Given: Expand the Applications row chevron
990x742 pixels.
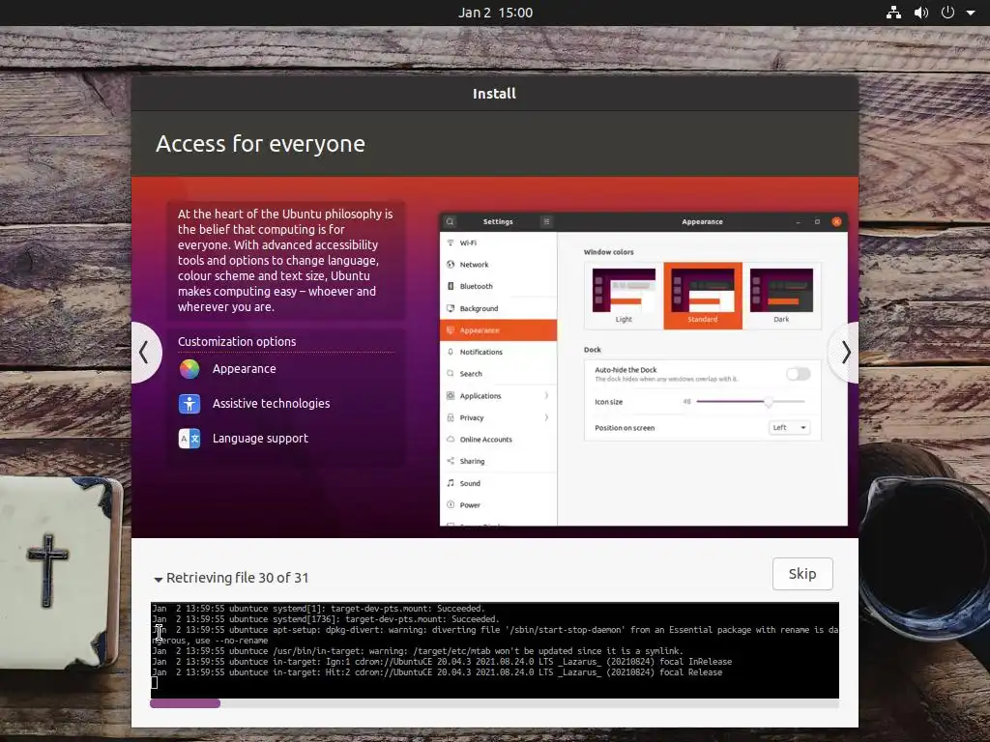Looking at the screenshot, I should coord(546,395).
